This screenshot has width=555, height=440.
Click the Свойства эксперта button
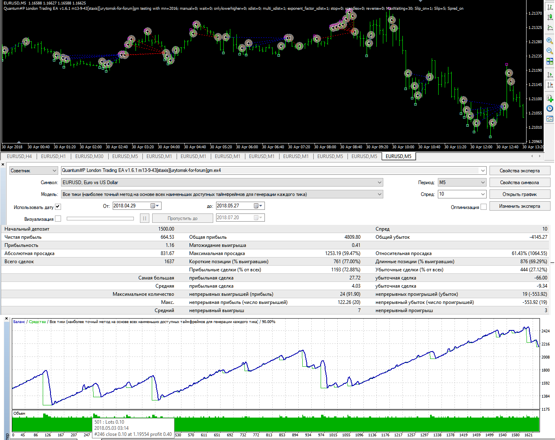point(520,171)
